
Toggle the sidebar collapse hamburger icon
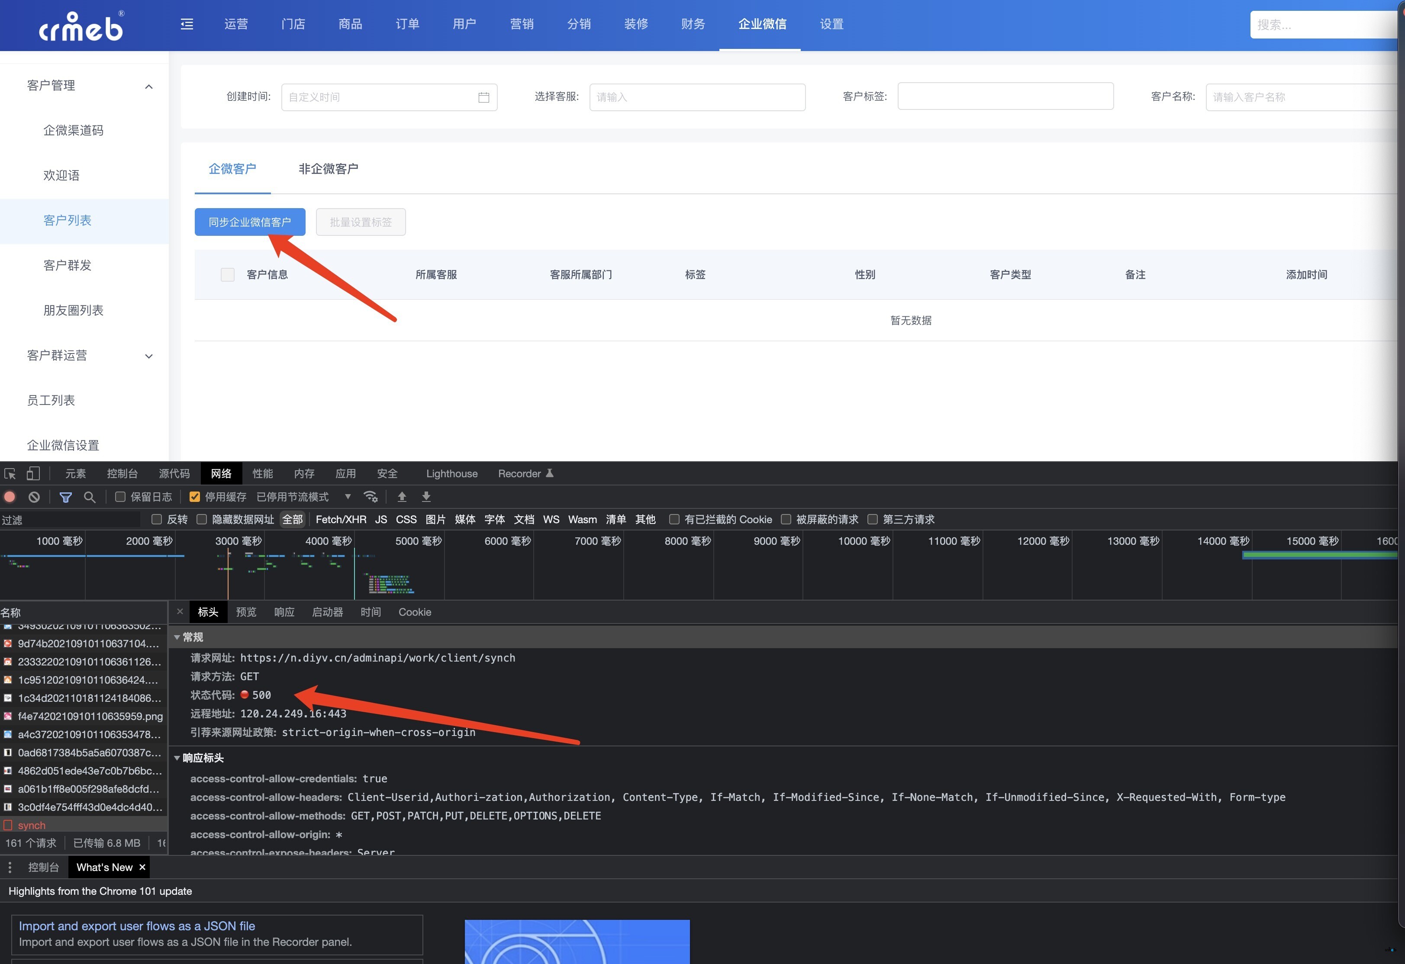pyautogui.click(x=187, y=24)
